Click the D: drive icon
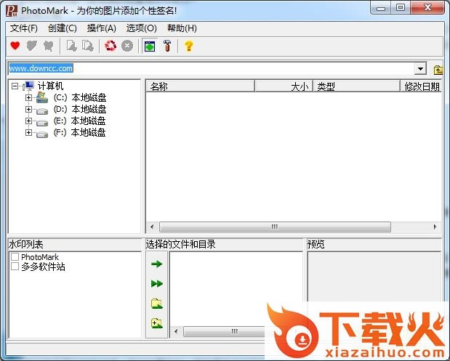Viewport: 450px width, 361px height. tap(42, 110)
